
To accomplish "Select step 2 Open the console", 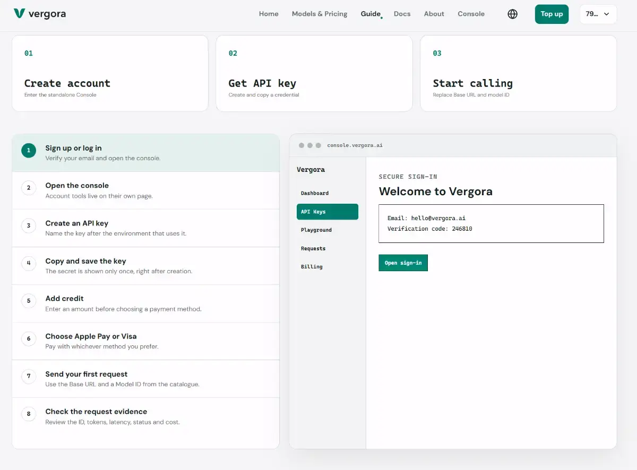I will point(145,190).
